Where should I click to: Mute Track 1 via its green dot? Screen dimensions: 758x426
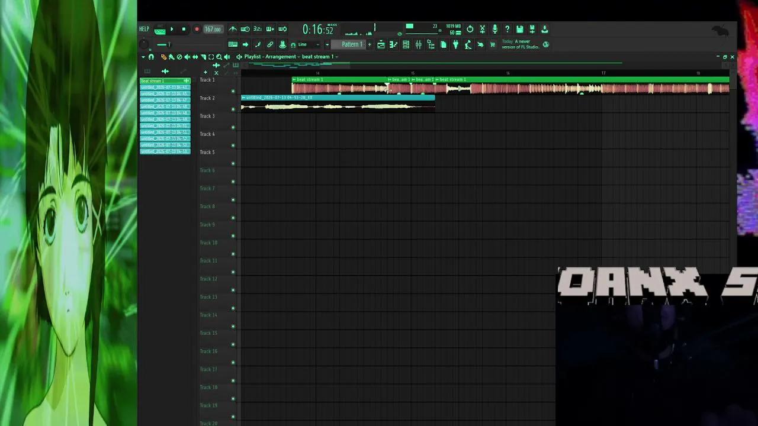point(233,91)
